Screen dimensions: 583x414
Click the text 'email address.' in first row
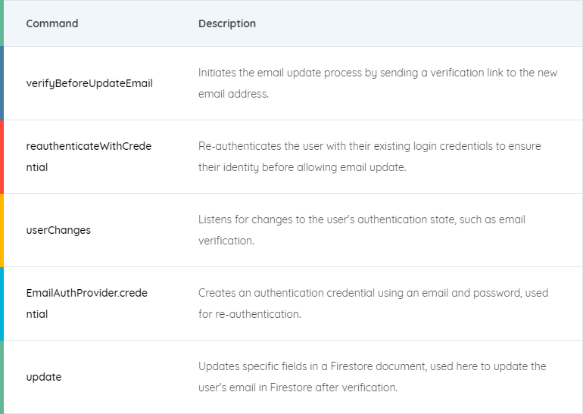click(233, 95)
